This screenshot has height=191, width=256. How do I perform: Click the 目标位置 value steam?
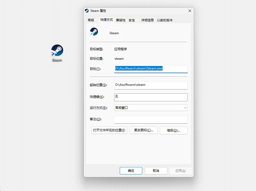[x=119, y=59]
